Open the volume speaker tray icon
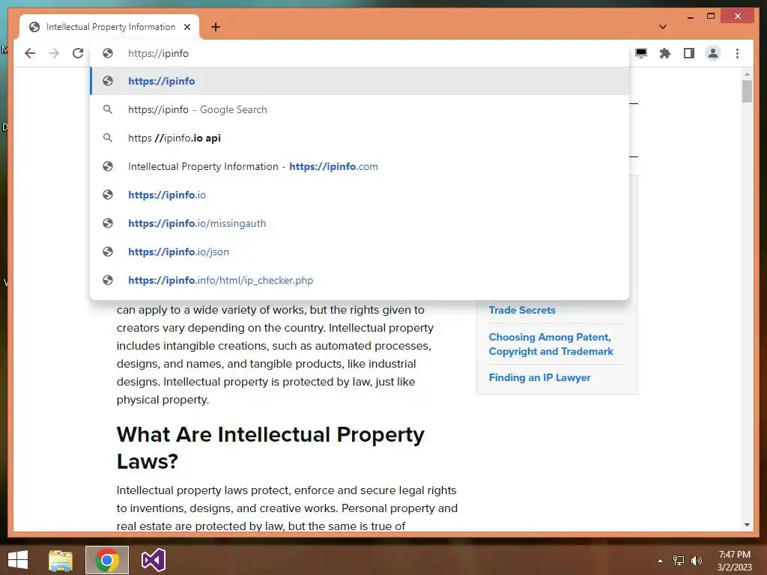 click(x=697, y=561)
